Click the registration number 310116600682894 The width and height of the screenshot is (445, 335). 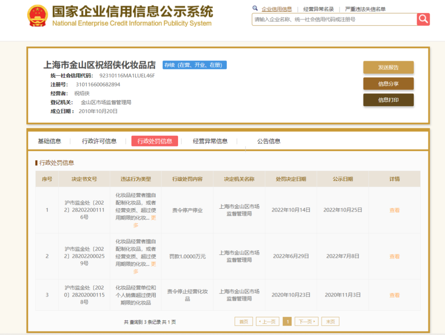[98, 84]
